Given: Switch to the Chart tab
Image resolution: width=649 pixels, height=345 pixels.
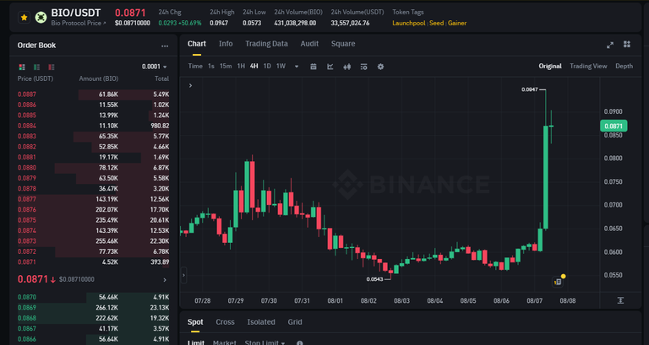Looking at the screenshot, I should 197,44.
